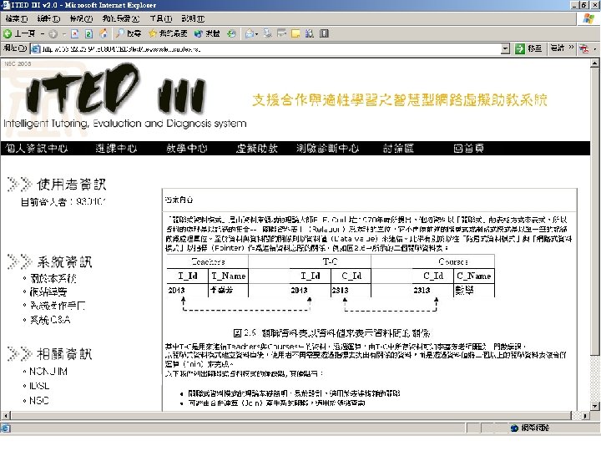The image size is (601, 451).
Task: Open the Forward history dropdown arrow
Action: coord(63,33)
